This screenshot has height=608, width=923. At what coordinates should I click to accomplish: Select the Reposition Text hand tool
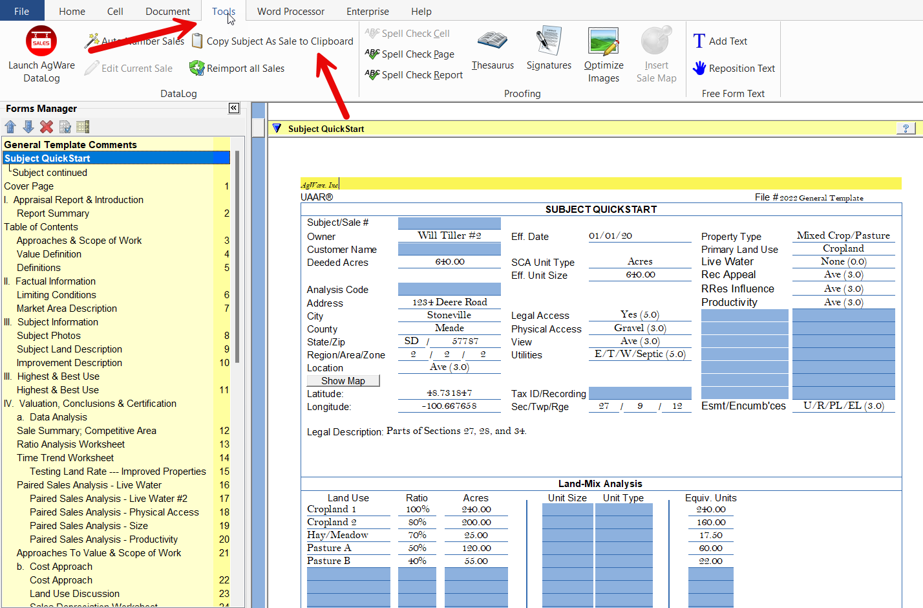[x=734, y=68]
